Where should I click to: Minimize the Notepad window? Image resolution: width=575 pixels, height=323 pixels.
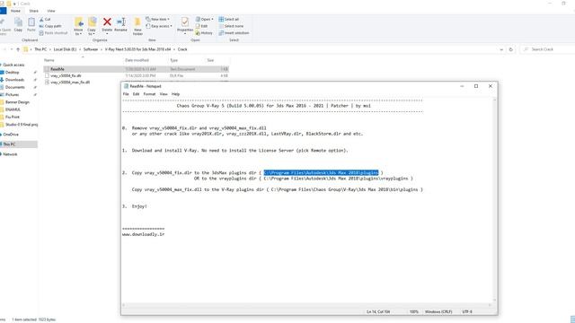(462, 86)
